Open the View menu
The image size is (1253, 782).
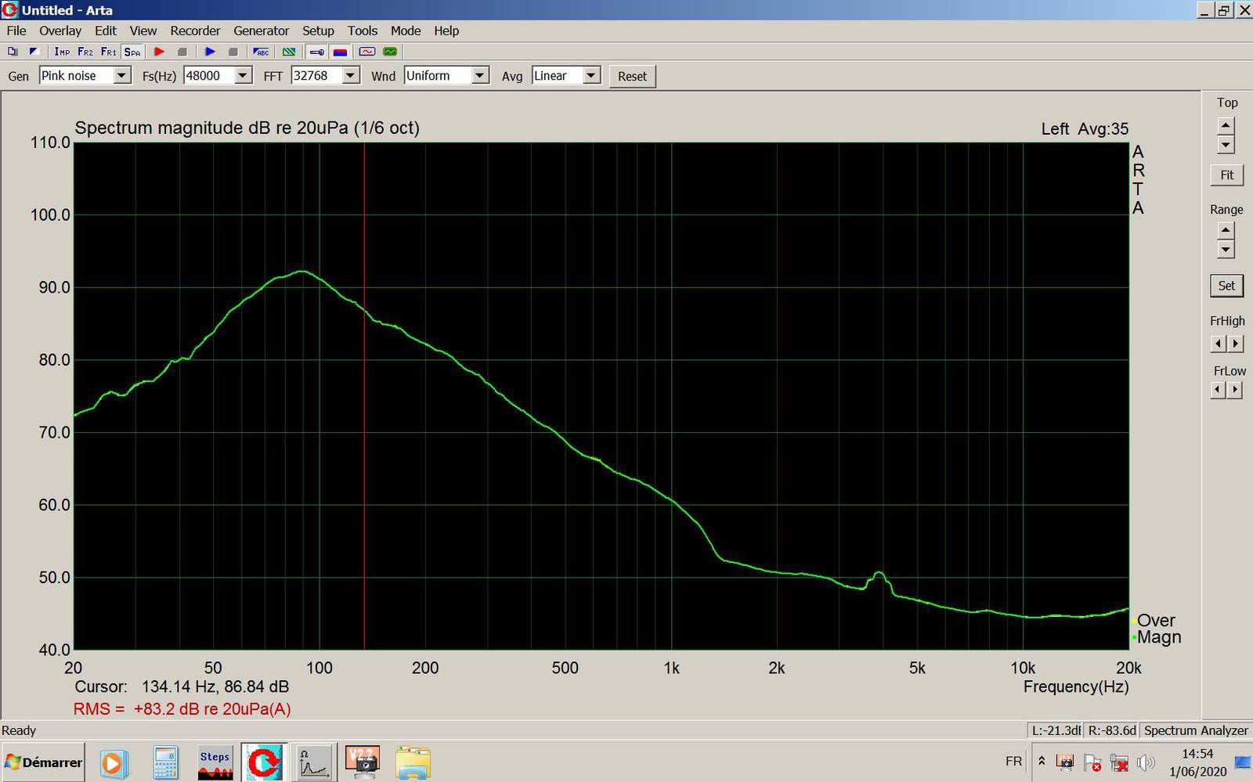[x=143, y=31]
